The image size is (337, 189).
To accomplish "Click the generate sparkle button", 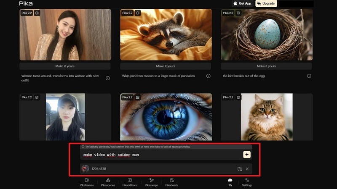I will point(247,155).
